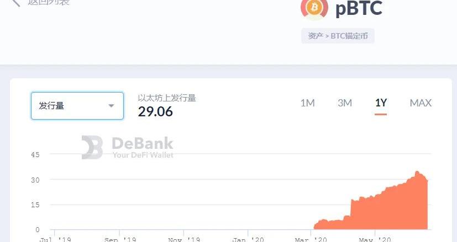Click the Jan '20 axis label
This screenshot has height=242, width=457.
247,239
